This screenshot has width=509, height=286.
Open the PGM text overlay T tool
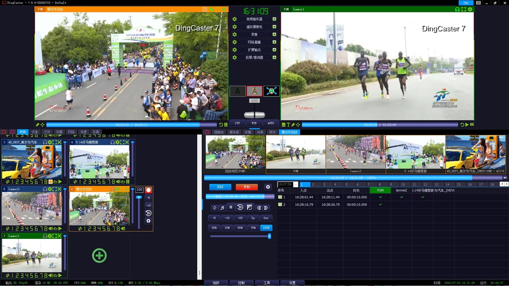pyautogui.click(x=288, y=125)
